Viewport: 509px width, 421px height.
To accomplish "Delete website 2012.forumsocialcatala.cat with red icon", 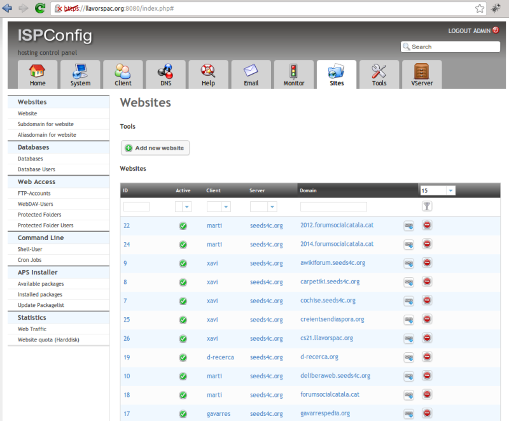I will [x=427, y=225].
